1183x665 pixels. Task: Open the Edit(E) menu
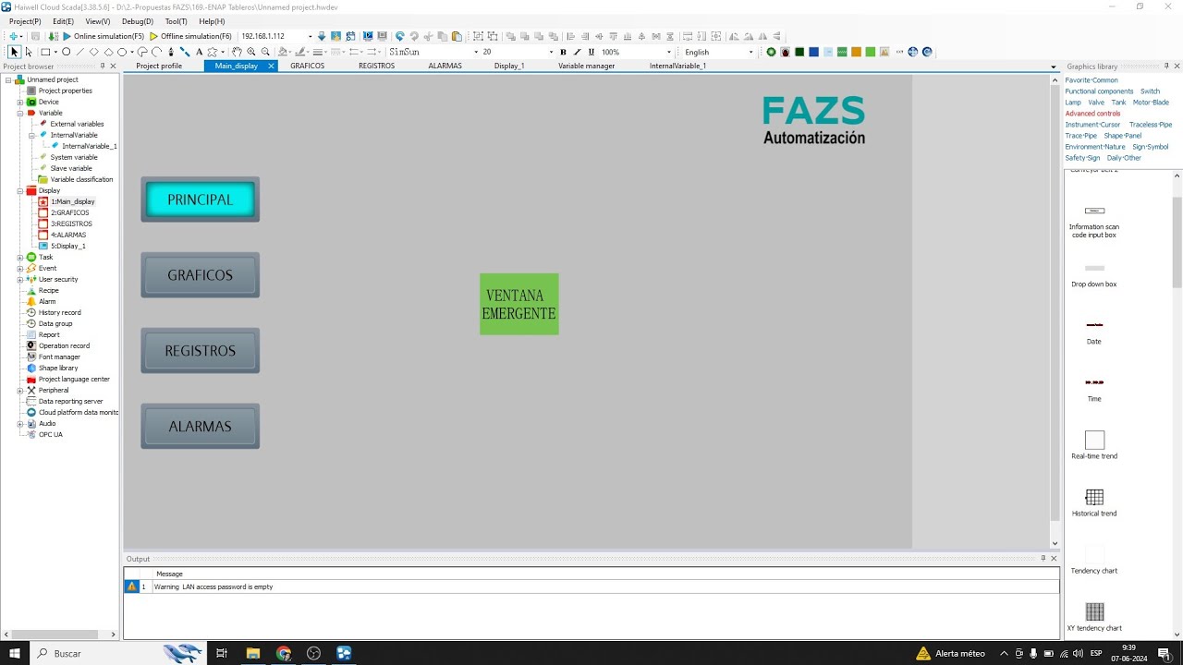pyautogui.click(x=64, y=21)
